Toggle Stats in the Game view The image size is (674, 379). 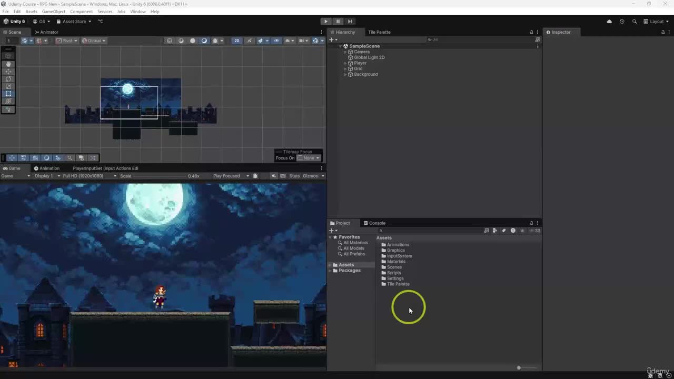[294, 176]
